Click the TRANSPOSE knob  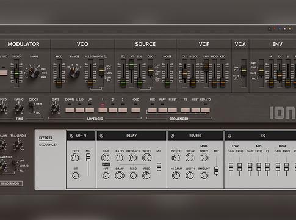(x=18, y=145)
